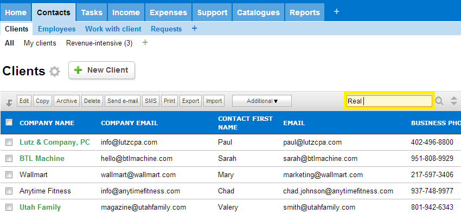Select the Wallmart company name cell
This screenshot has width=461, height=214.
(33, 175)
